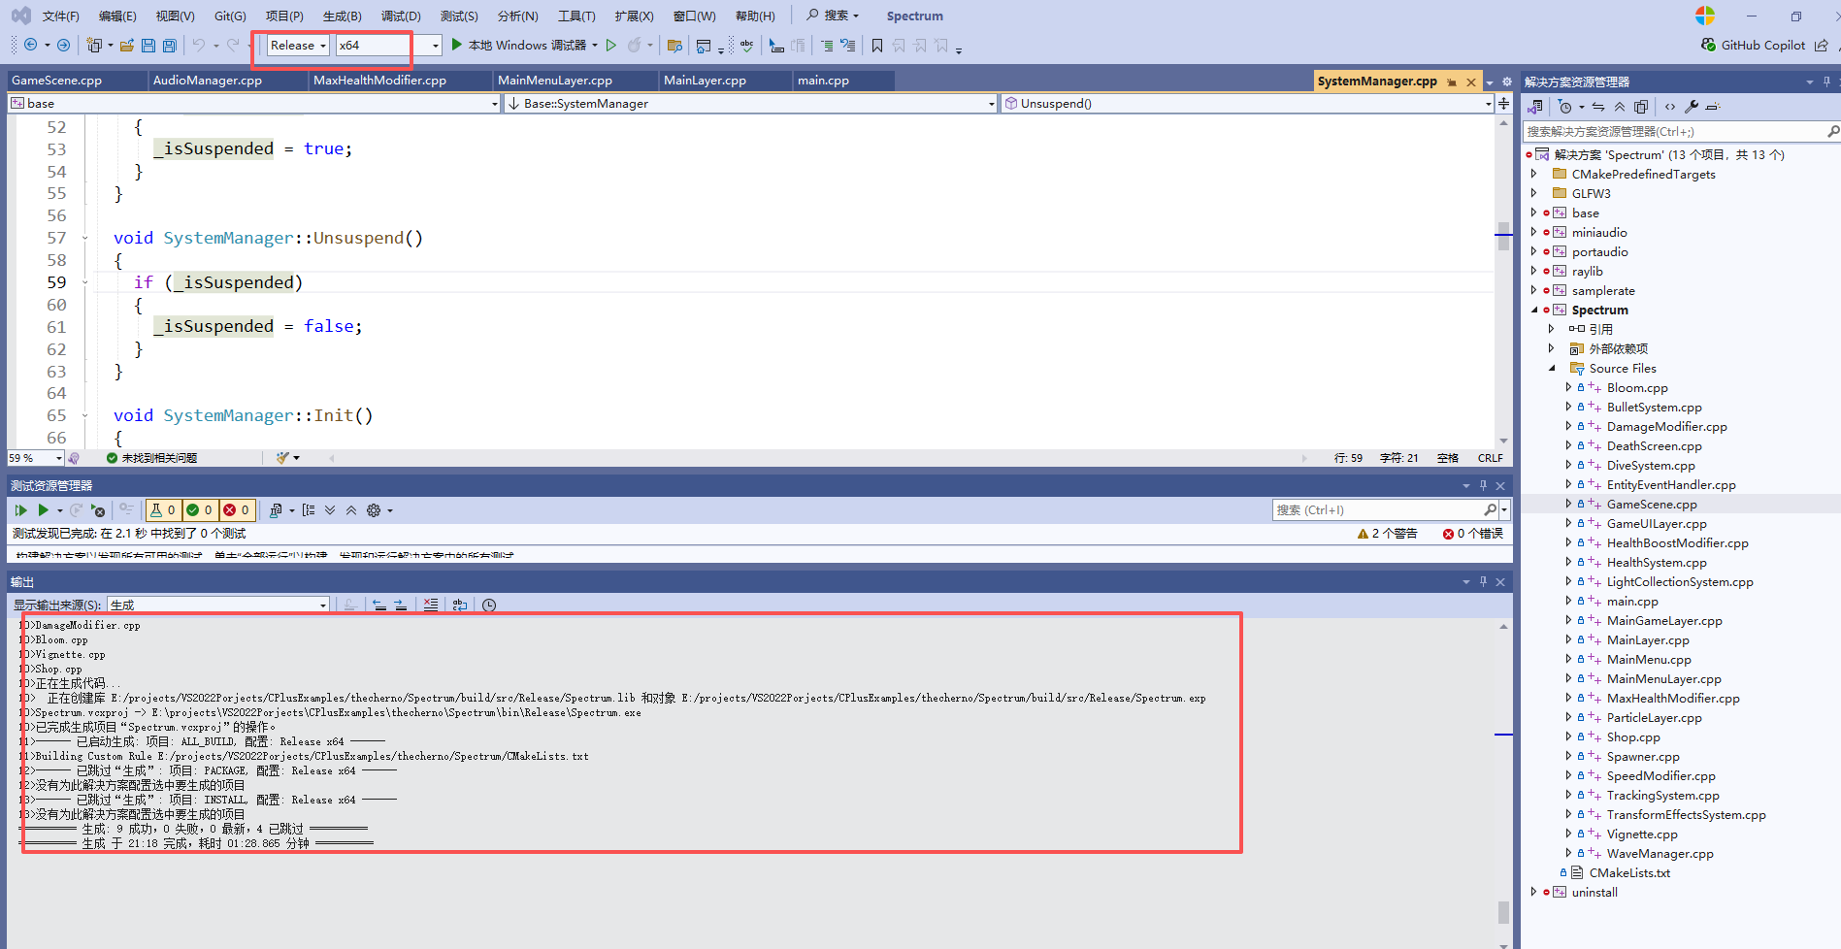The image size is (1841, 949).
Task: Start 本地 Windows 调试器 debugging
Action: (519, 45)
